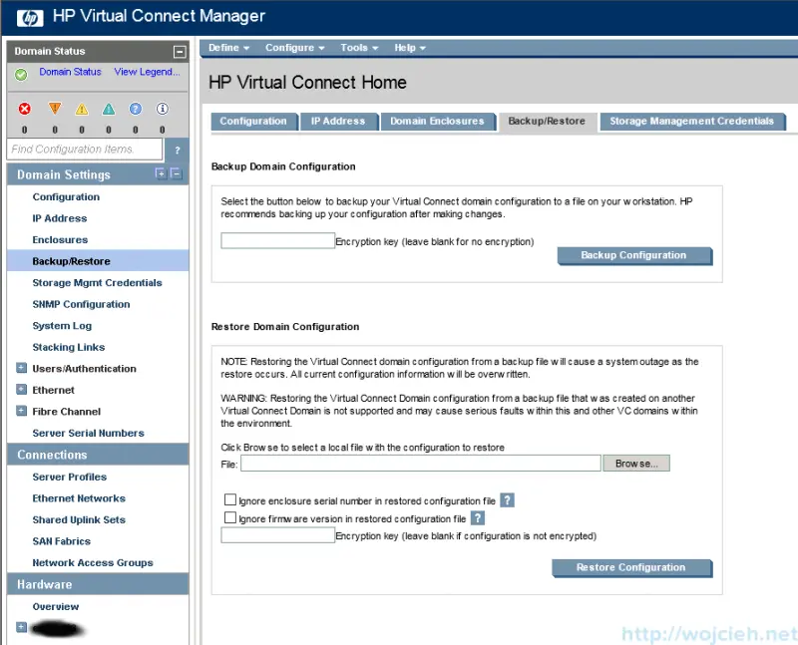This screenshot has width=798, height=645.
Task: Click the red critical alerts icon
Action: pyautogui.click(x=25, y=109)
